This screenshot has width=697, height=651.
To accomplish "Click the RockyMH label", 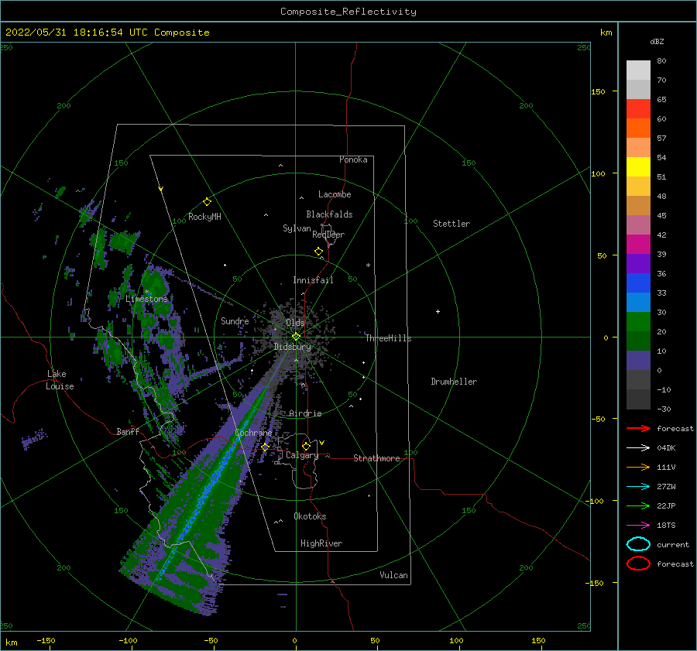I will 204,217.
